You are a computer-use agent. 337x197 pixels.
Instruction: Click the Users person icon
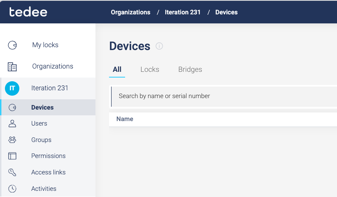12,124
